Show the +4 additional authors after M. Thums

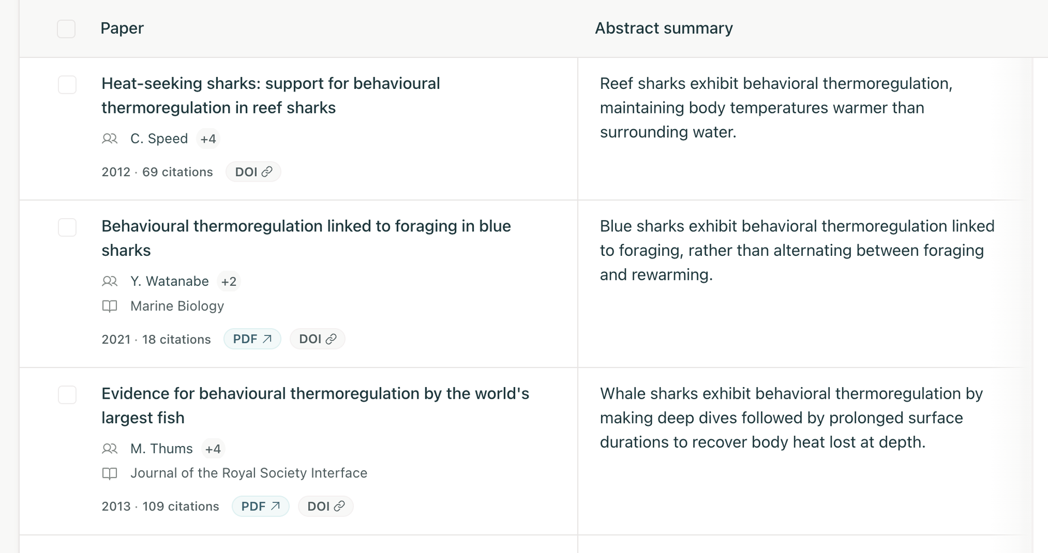coord(213,449)
